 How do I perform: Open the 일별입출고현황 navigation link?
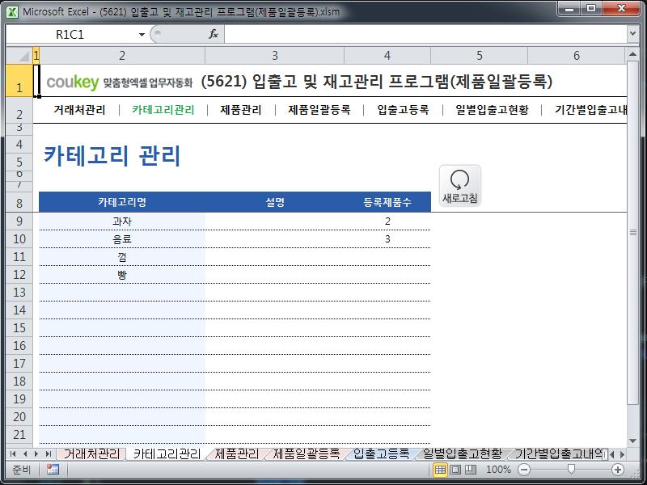tap(492, 110)
